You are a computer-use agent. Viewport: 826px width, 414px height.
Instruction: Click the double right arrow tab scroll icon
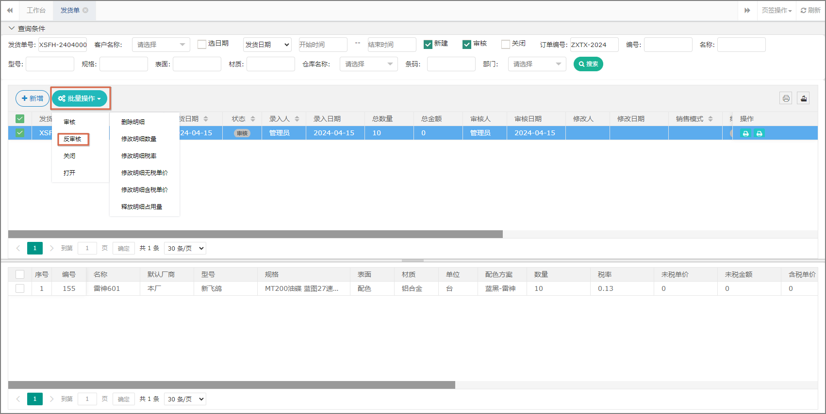coord(747,10)
